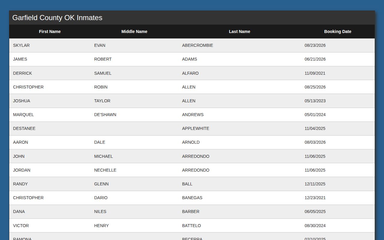Image resolution: width=384 pixels, height=240 pixels.
Task: Click middle name MICHAEL
Action: [103, 156]
